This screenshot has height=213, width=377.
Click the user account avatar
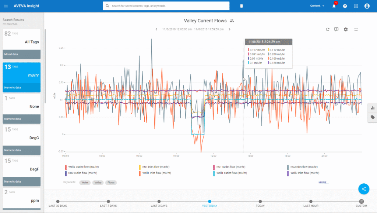367,6
